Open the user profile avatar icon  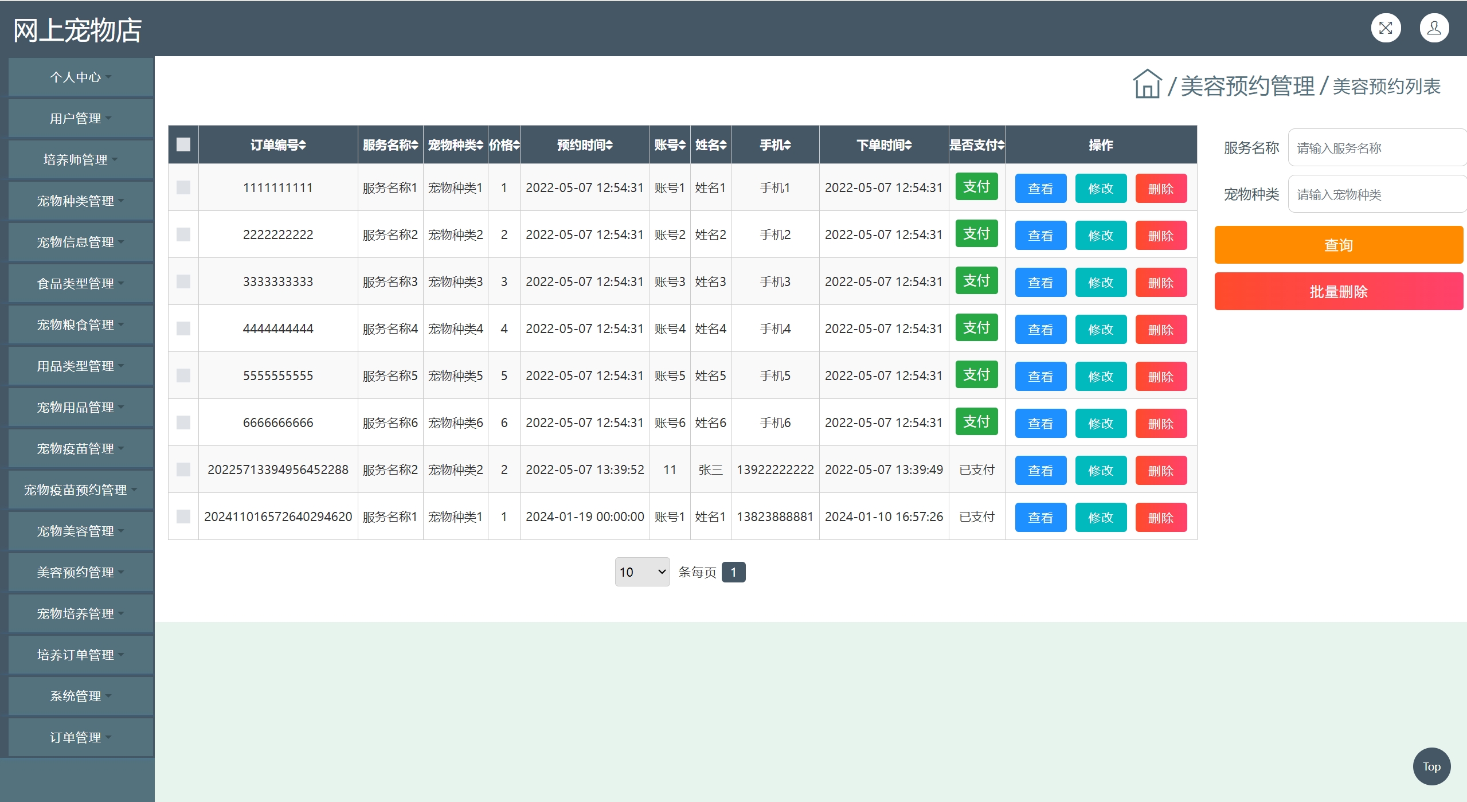[1434, 28]
